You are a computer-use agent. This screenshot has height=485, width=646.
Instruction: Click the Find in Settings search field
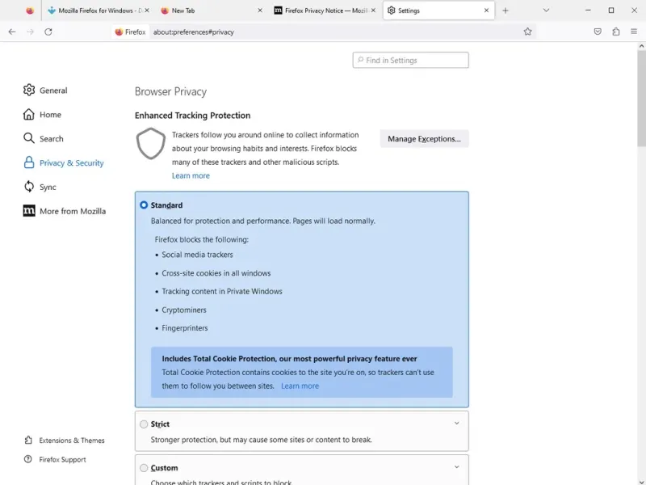pos(411,60)
